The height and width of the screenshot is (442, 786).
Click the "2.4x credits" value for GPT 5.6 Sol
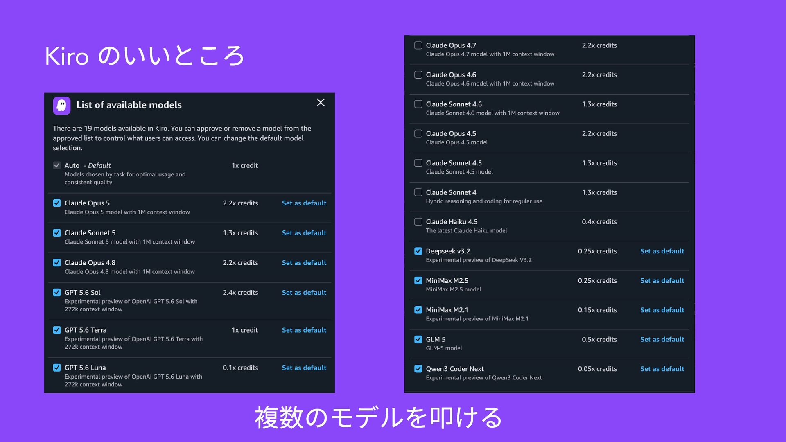click(240, 293)
